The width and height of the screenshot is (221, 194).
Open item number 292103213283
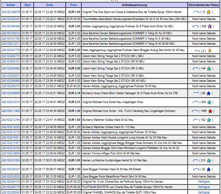[x=11, y=127]
